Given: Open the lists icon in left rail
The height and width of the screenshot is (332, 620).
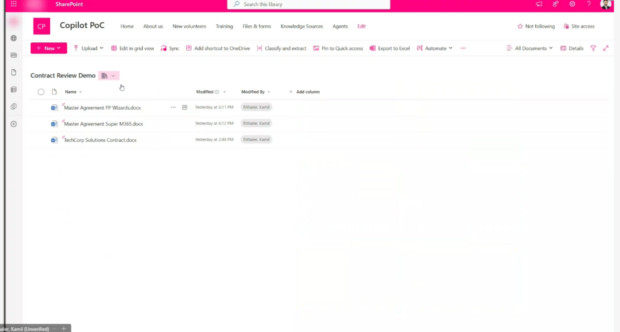Looking at the screenshot, I should pos(14,90).
